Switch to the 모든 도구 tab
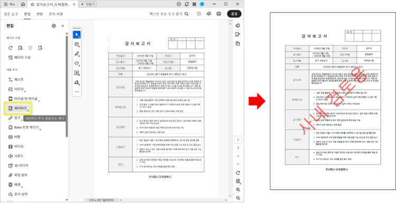 (11, 14)
